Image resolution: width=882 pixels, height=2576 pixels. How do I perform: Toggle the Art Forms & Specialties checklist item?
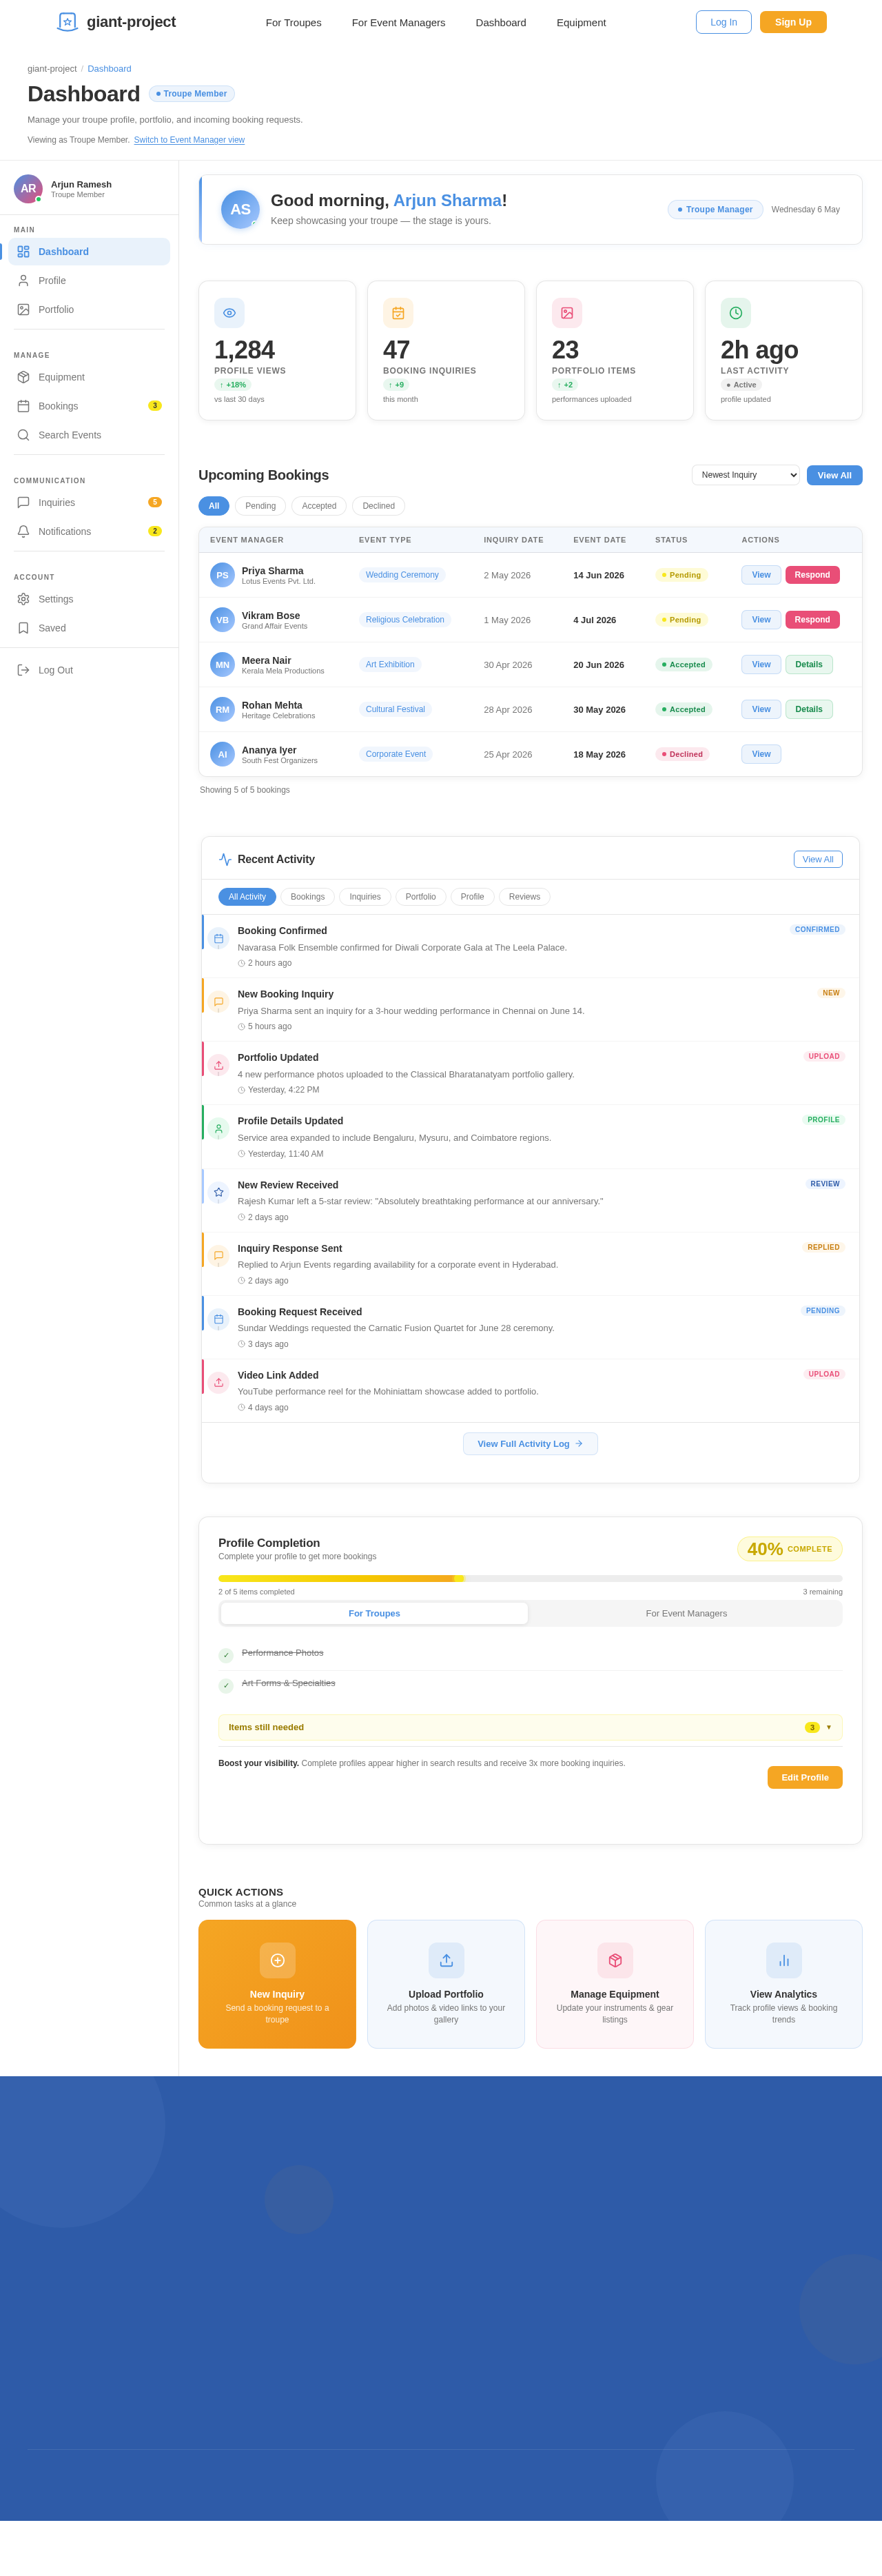point(226,1685)
